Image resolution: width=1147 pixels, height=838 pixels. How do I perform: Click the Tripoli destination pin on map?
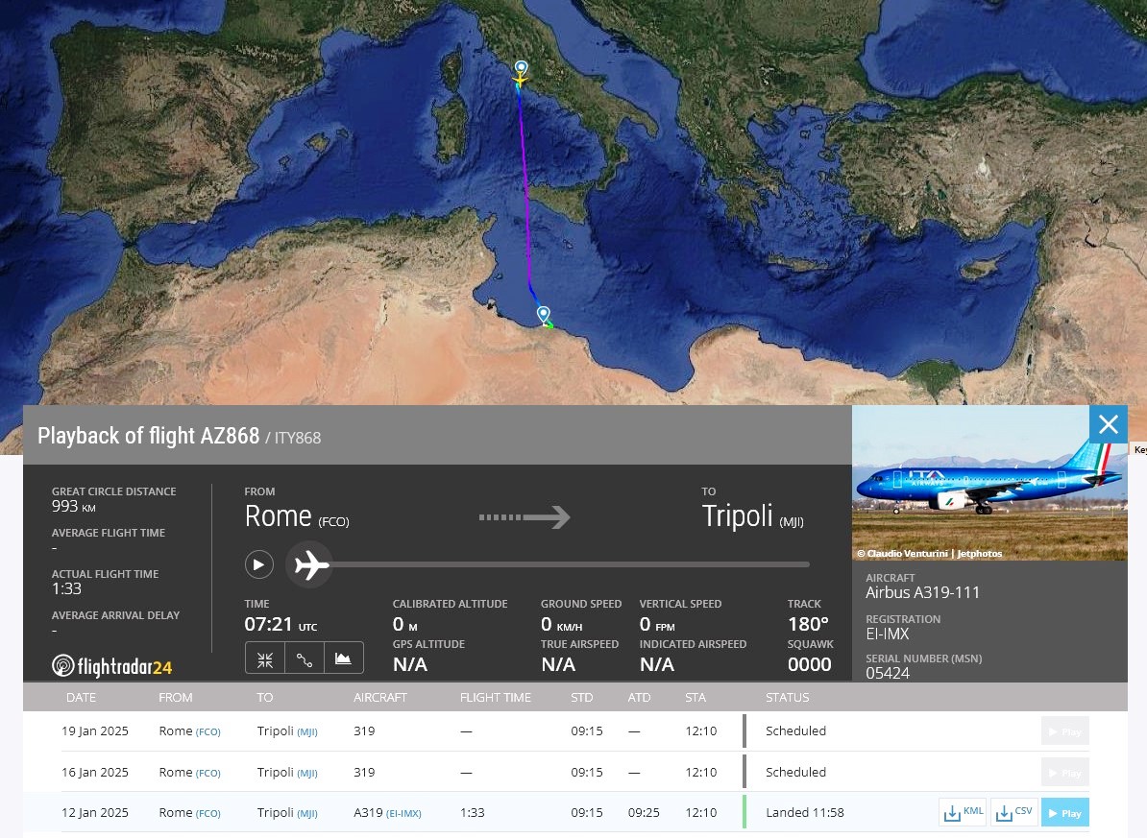point(544,314)
